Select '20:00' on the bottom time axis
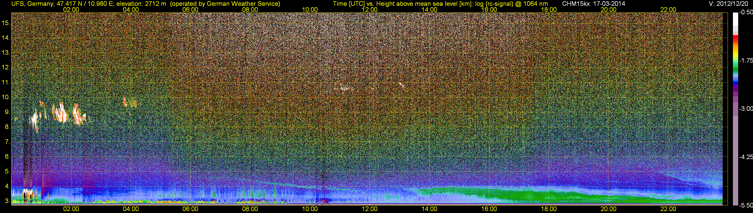This screenshot has width=753, height=213. (609, 209)
